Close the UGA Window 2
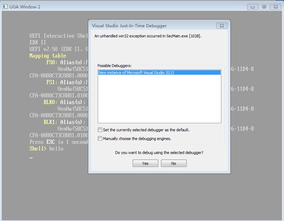The height and width of the screenshot is (221, 284). (276, 7)
